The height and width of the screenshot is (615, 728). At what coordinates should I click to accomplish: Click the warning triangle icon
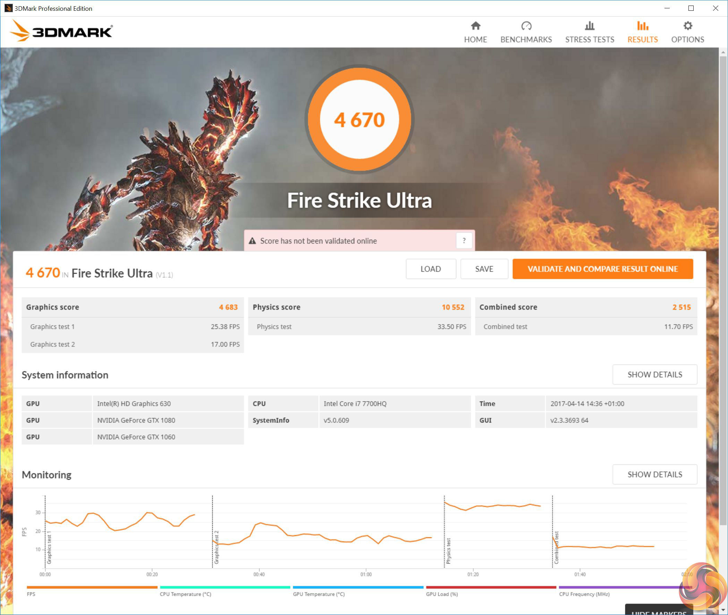coord(252,241)
